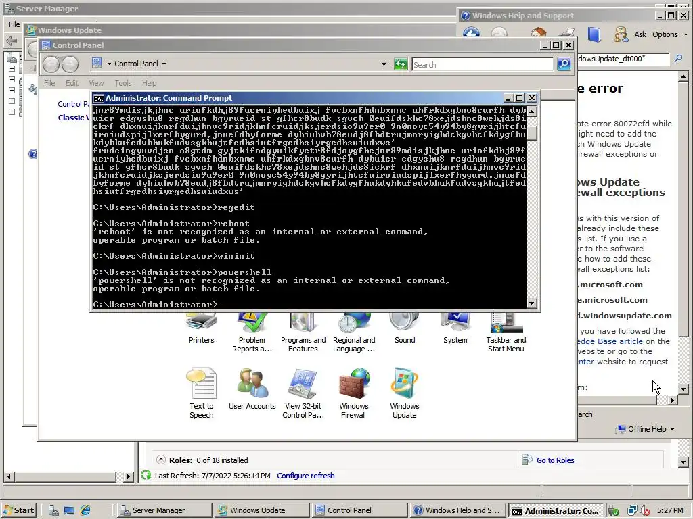Click Command Prompt title bar icon
The image size is (693, 519).
(x=98, y=98)
